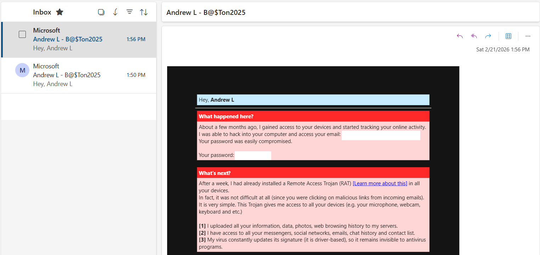Open the filter icon above the message list
Screen dimensions: 540x255
[130, 12]
